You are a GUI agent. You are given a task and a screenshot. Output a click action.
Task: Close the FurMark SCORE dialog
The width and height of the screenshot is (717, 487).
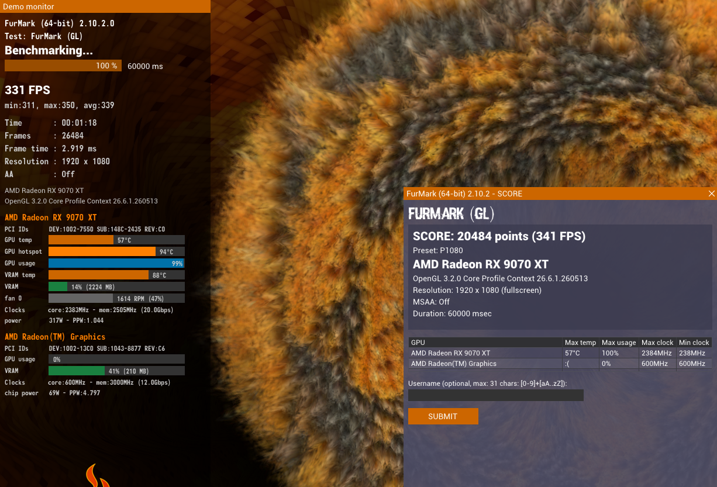tap(711, 194)
